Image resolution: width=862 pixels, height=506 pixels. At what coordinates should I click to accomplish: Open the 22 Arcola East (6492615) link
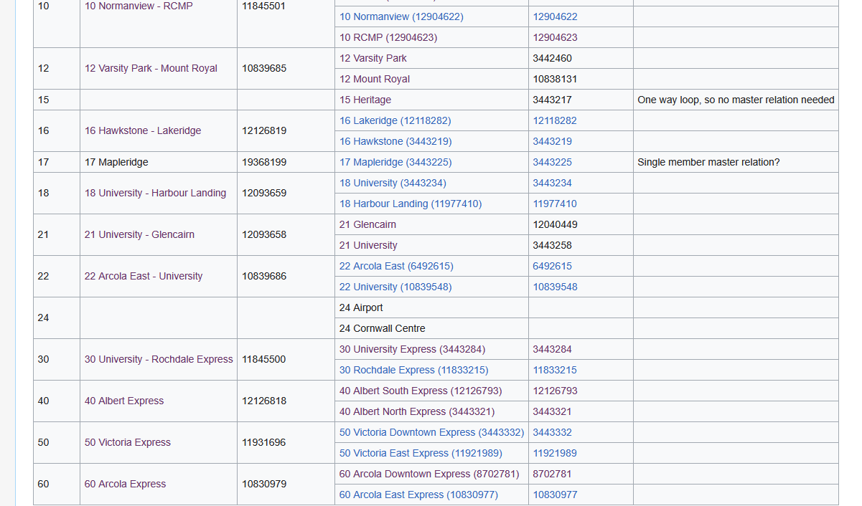(x=395, y=265)
